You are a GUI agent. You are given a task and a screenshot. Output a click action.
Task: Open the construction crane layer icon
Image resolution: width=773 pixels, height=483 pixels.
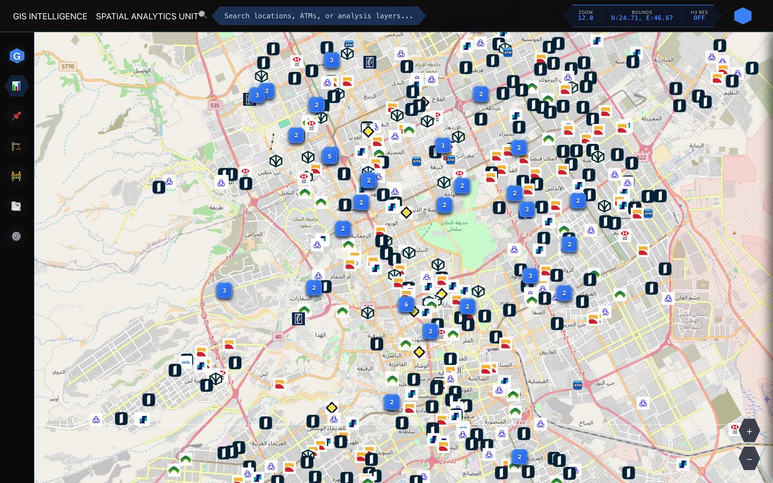[x=17, y=146]
